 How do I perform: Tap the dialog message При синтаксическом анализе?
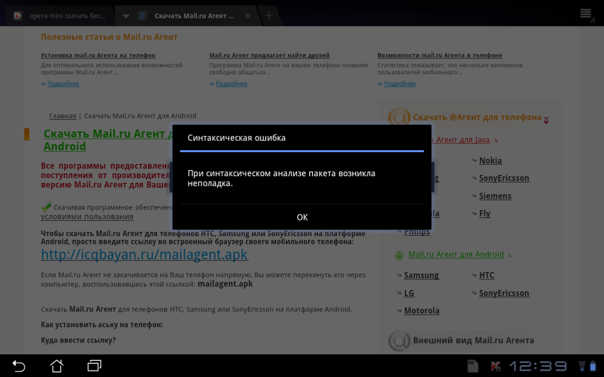click(x=282, y=179)
